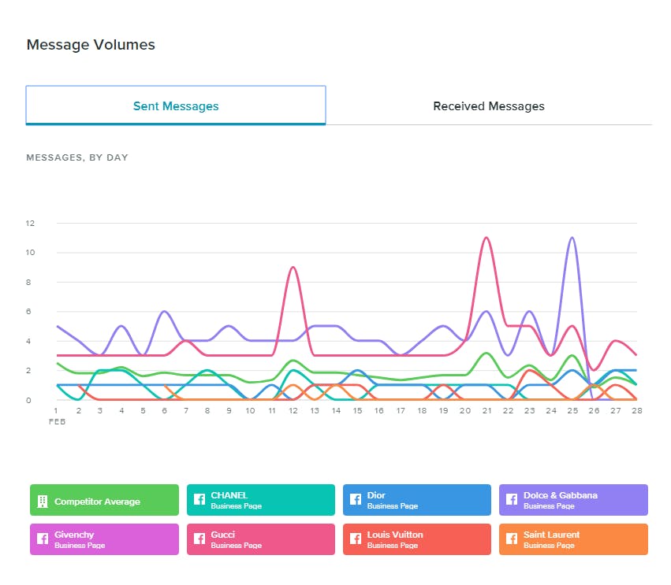Toggle the Gucci Business Page series

click(261, 539)
